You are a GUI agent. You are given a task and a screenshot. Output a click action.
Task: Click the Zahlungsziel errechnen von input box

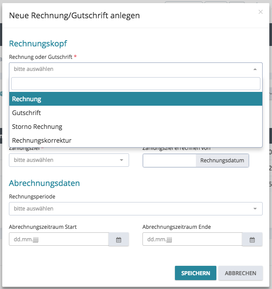(170, 161)
